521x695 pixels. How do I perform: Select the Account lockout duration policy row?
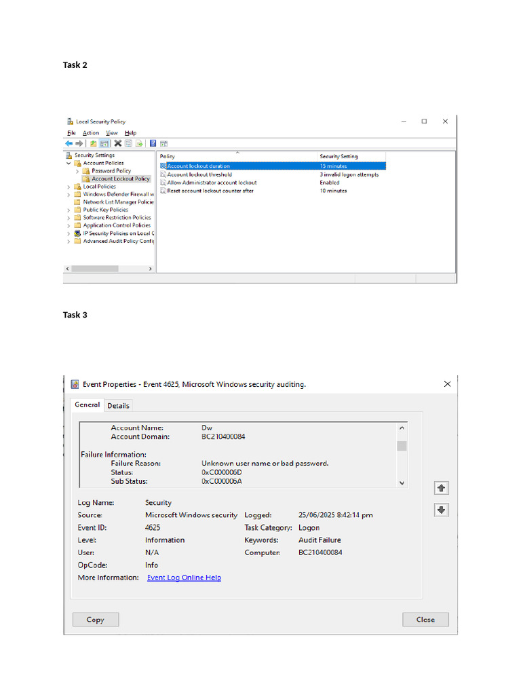tap(273, 166)
